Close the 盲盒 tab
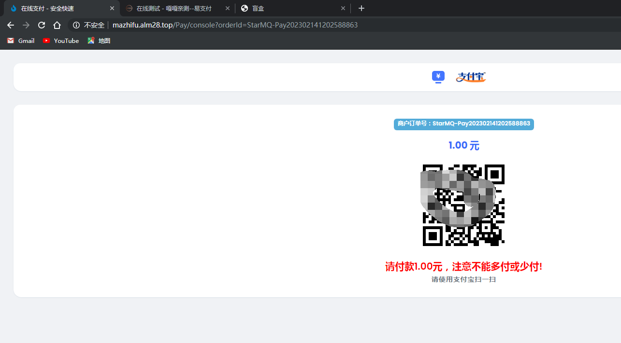 click(x=343, y=9)
